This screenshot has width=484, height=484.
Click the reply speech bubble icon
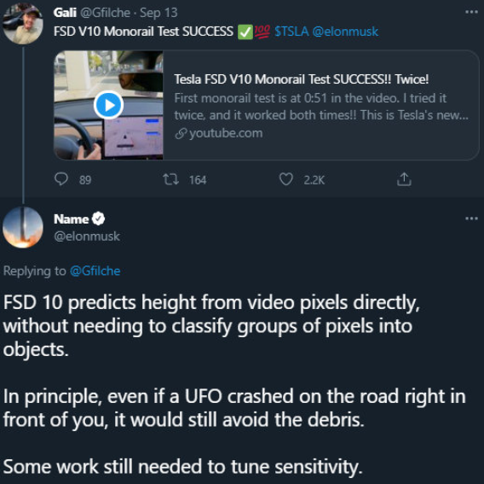[61, 179]
